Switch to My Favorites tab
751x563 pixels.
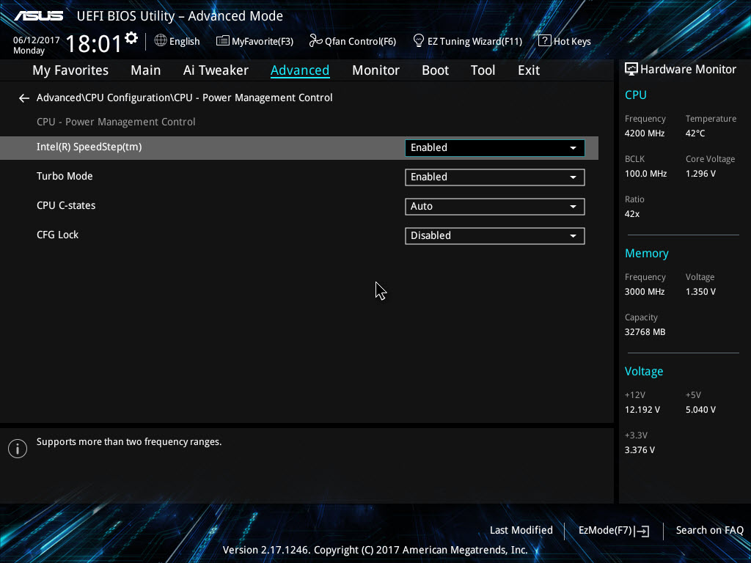coord(70,70)
